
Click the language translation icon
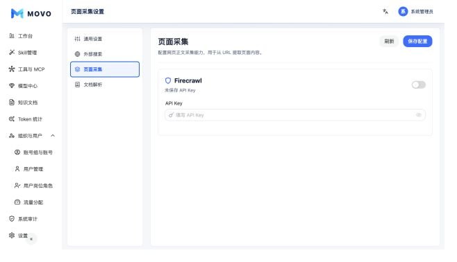(x=385, y=12)
